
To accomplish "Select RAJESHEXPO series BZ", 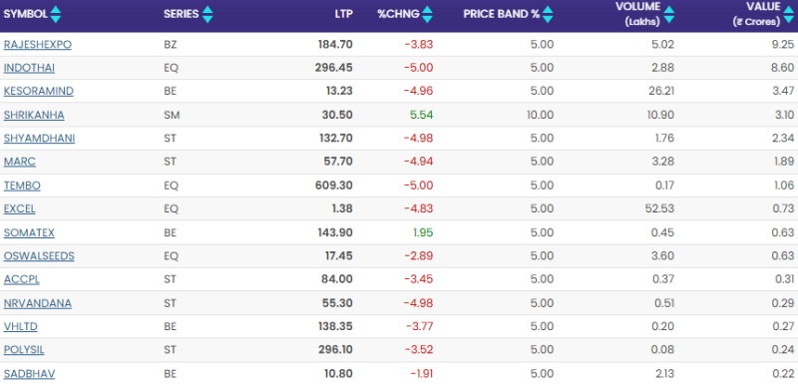I will point(171,44).
